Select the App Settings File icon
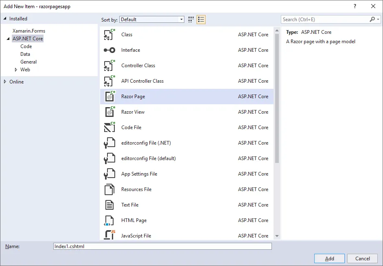Image resolution: width=383 pixels, height=266 pixels. [x=109, y=174]
